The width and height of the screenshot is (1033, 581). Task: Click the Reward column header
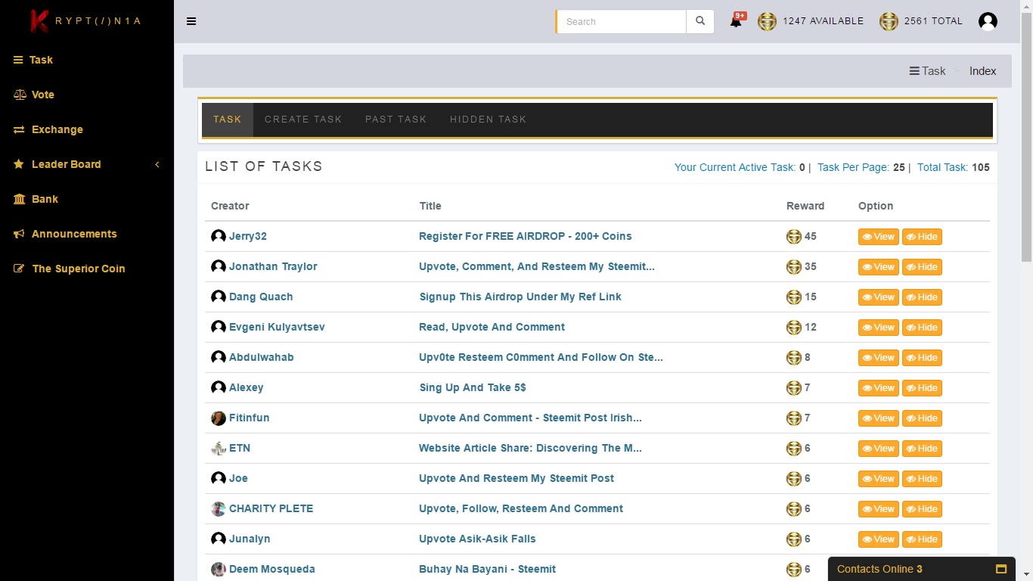pyautogui.click(x=805, y=206)
